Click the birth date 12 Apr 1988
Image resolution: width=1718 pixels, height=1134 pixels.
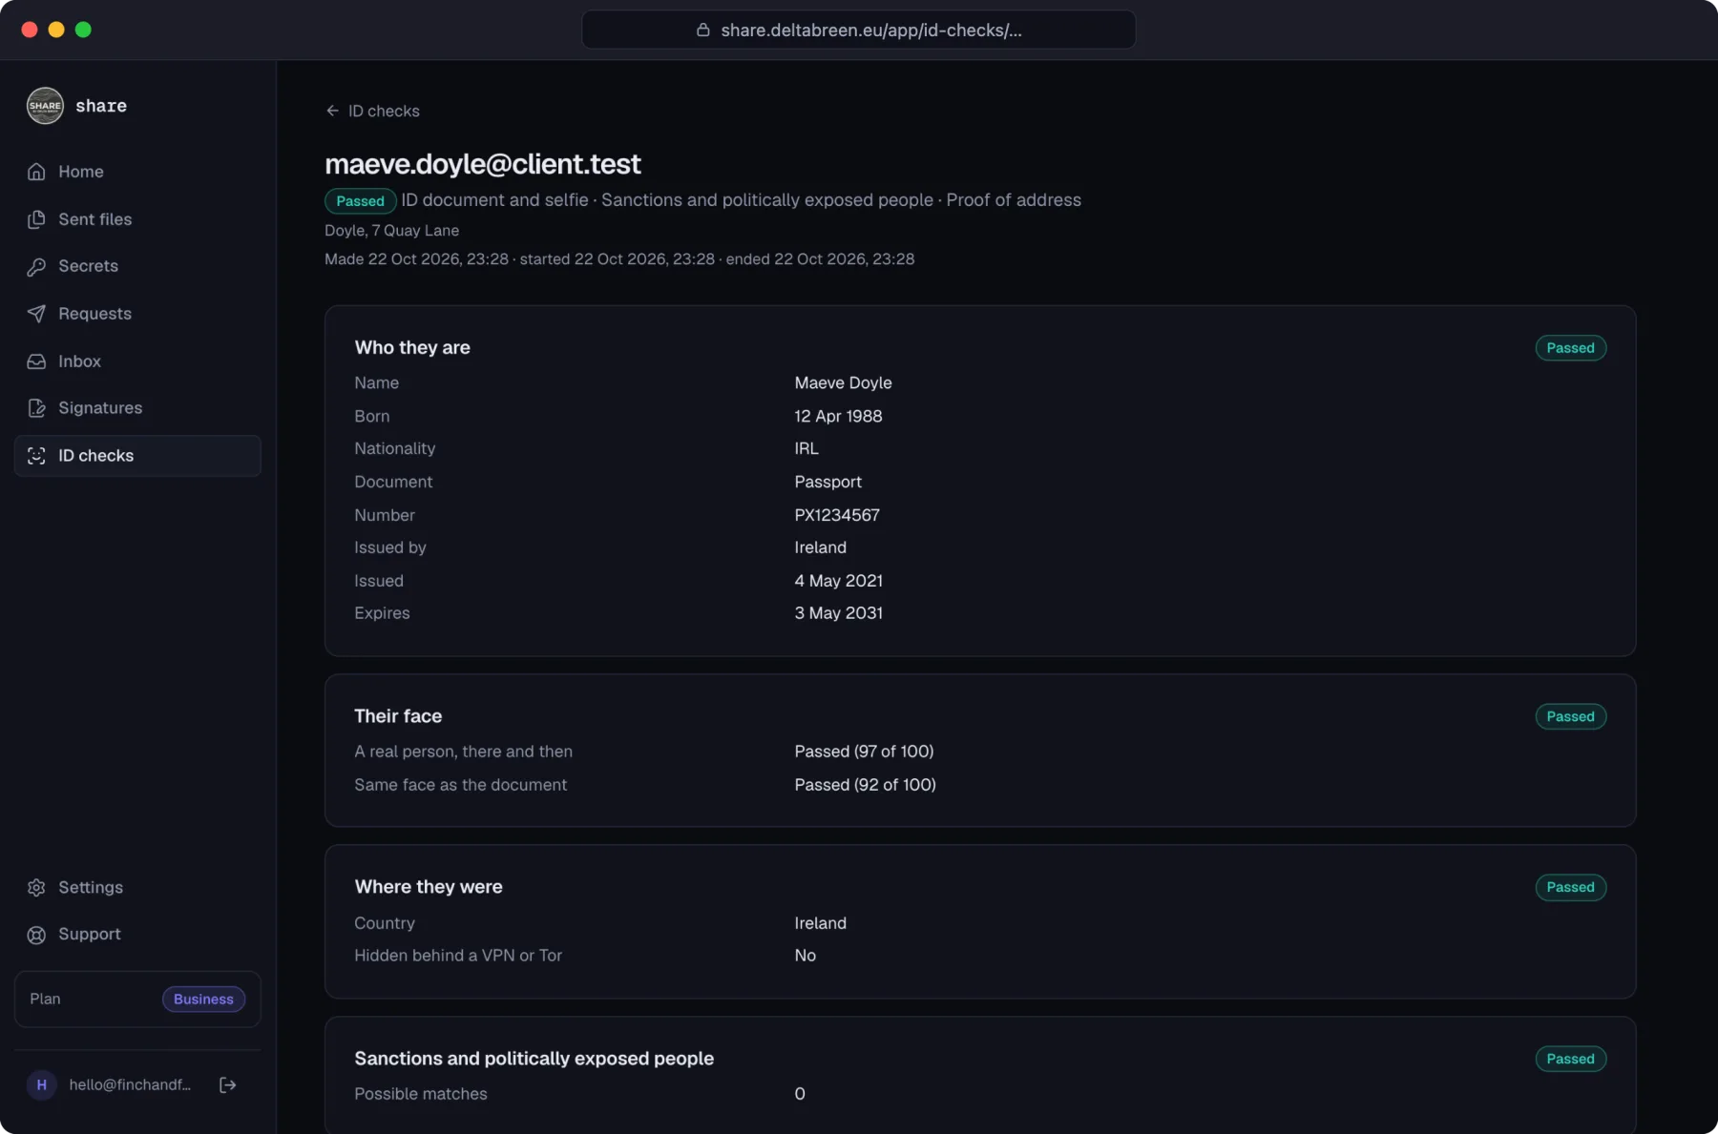pyautogui.click(x=838, y=416)
